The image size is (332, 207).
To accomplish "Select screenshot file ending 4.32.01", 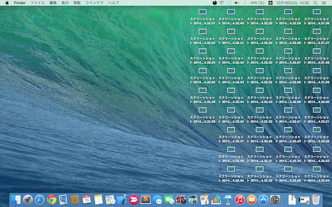I will [317, 115].
